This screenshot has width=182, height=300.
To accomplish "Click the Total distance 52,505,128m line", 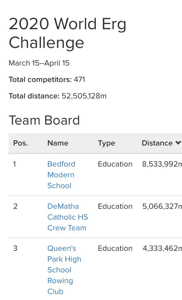I will tap(57, 96).
